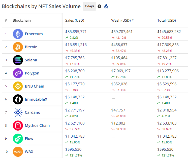Click the BNB Chain logo icon
The width and height of the screenshot is (188, 158).
[x=18, y=86]
